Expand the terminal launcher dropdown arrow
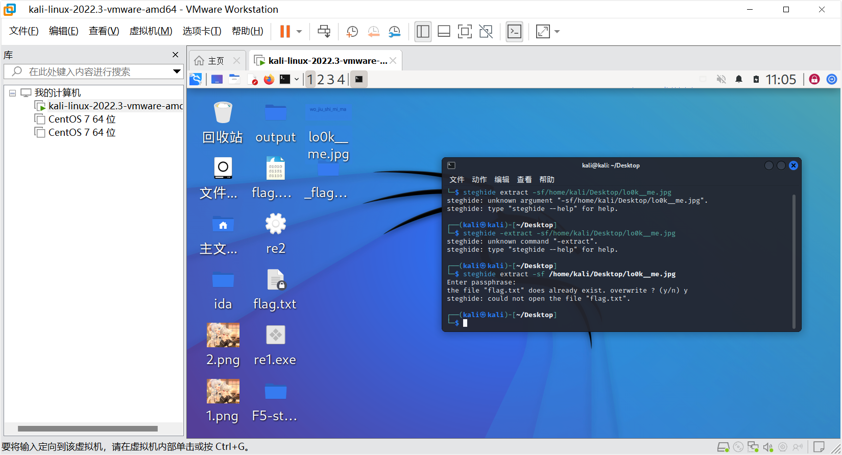This screenshot has height=455, width=842. point(297,79)
